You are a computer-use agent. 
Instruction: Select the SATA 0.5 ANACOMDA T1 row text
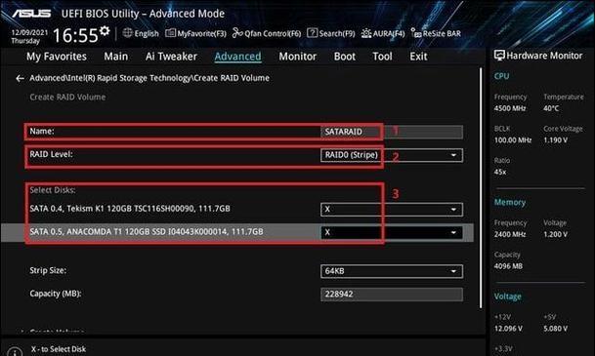[147, 232]
